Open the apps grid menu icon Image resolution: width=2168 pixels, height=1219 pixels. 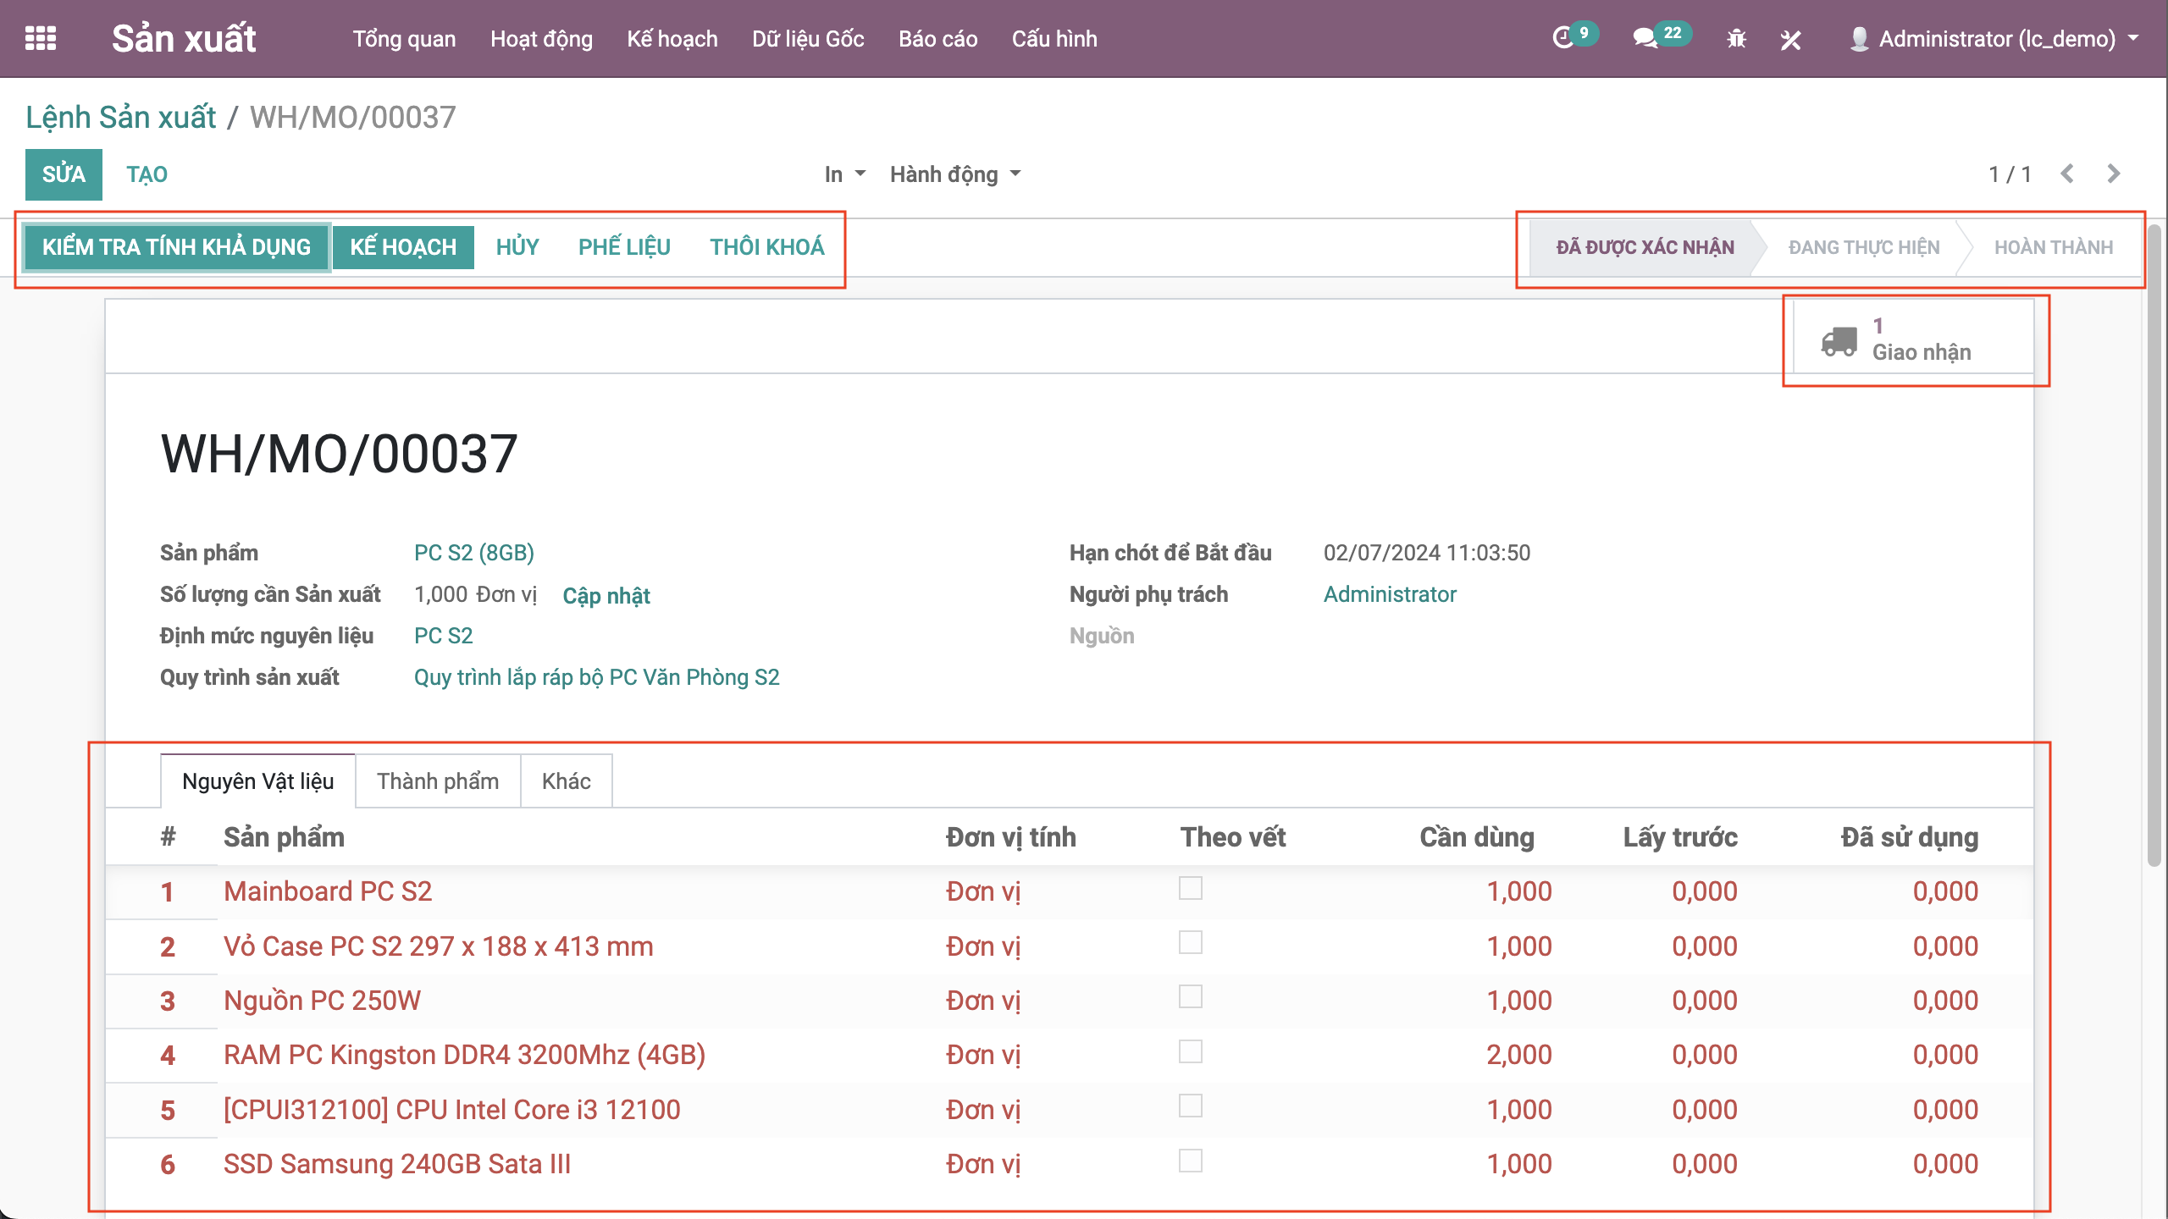[41, 38]
